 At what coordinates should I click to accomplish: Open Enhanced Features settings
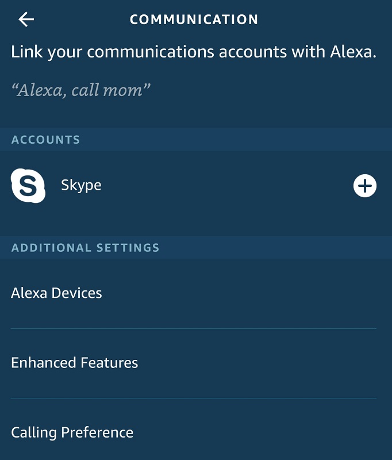[x=74, y=362]
